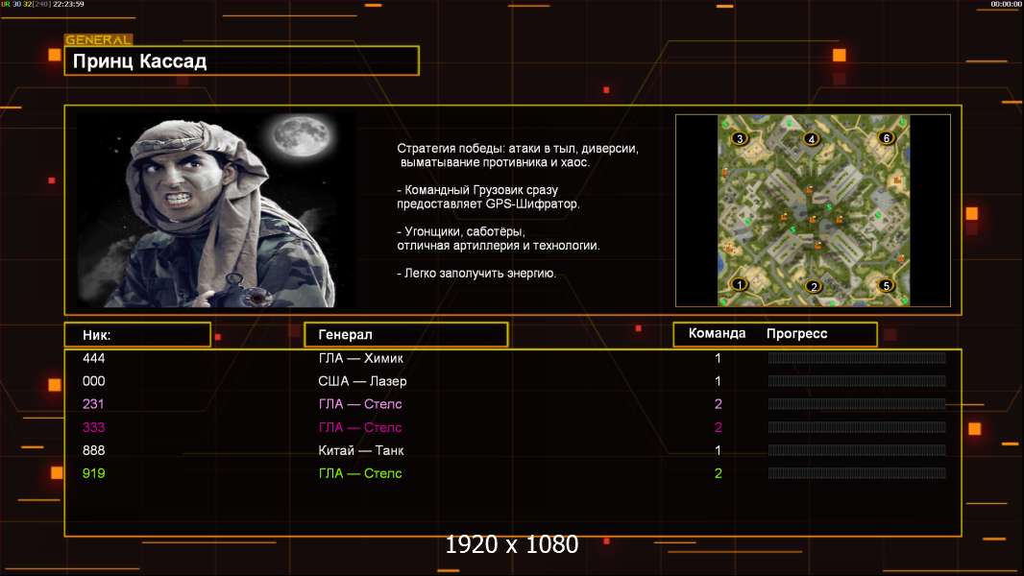The height and width of the screenshot is (576, 1024).
Task: Pick start position 3 on the minimap
Action: 739,138
